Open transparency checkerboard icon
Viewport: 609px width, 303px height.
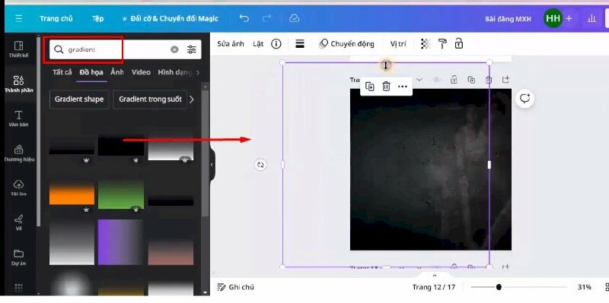[x=426, y=44]
